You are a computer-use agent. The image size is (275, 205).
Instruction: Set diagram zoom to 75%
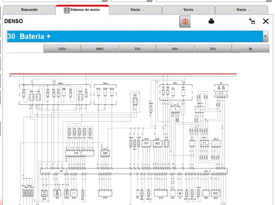[x=137, y=49]
